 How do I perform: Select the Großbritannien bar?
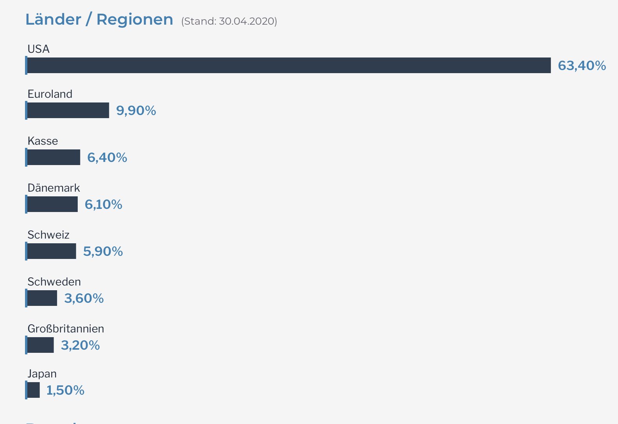point(40,345)
